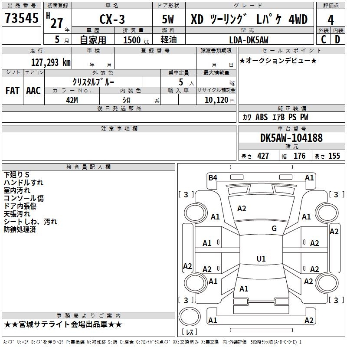Screen dimensions: 347x347
Task: Click displacement value 1500 cc
Action: pos(136,40)
